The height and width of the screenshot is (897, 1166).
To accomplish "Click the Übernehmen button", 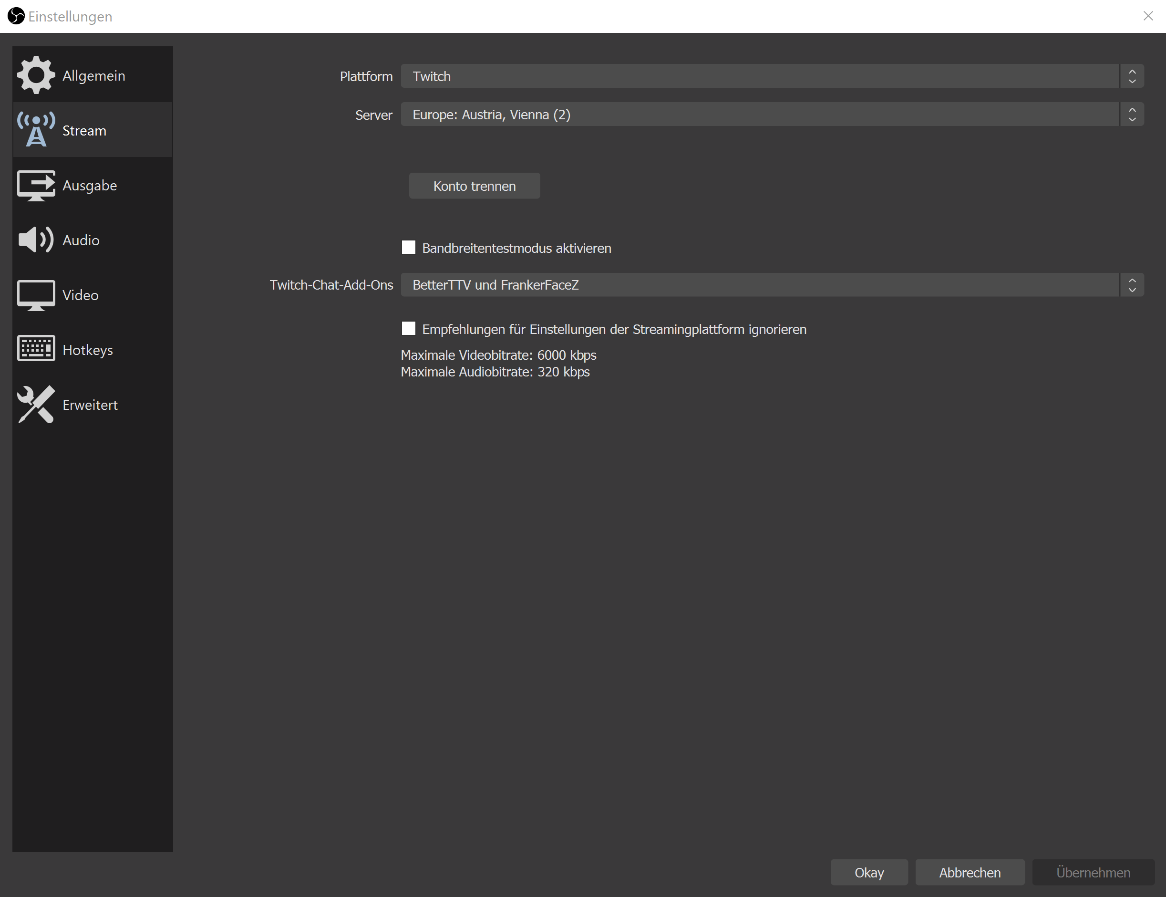I will [1093, 873].
